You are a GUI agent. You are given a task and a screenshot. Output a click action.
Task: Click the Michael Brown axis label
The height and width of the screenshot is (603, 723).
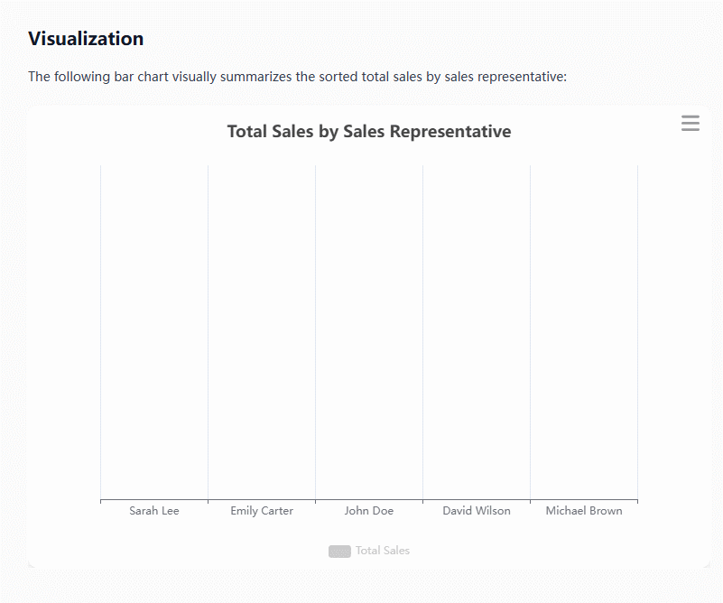pos(584,511)
